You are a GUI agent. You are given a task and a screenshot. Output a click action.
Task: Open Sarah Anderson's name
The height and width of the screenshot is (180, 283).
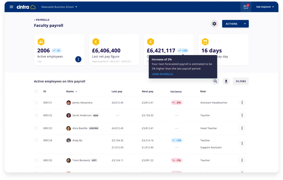[82, 115]
